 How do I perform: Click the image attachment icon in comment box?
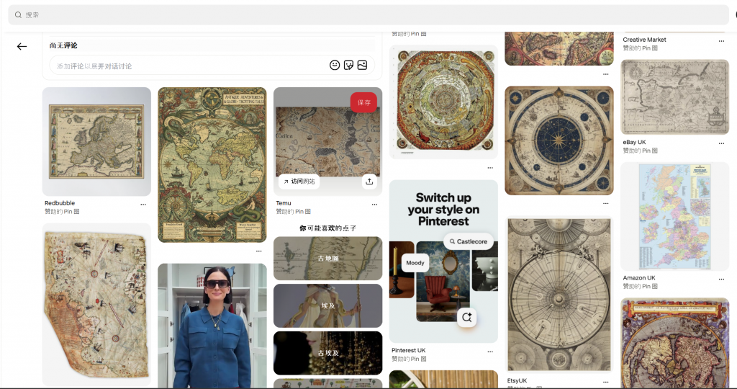click(x=362, y=65)
